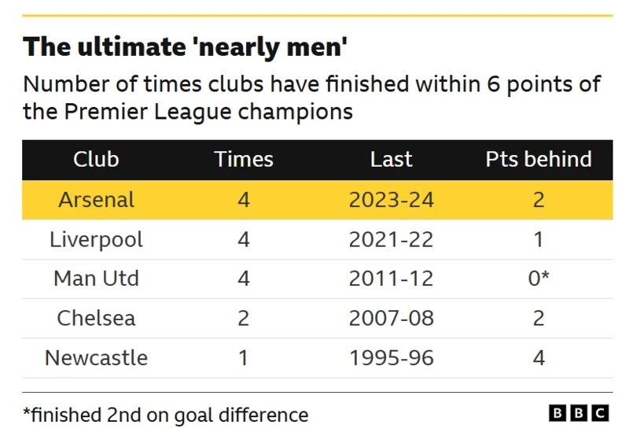The height and width of the screenshot is (447, 629).
Task: Click the goal difference footnote text
Action: tap(165, 415)
